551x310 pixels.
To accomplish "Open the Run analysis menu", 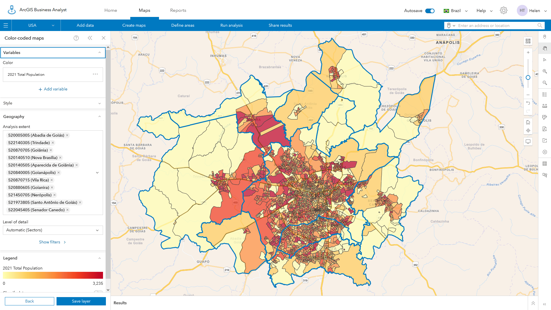I will (x=231, y=25).
